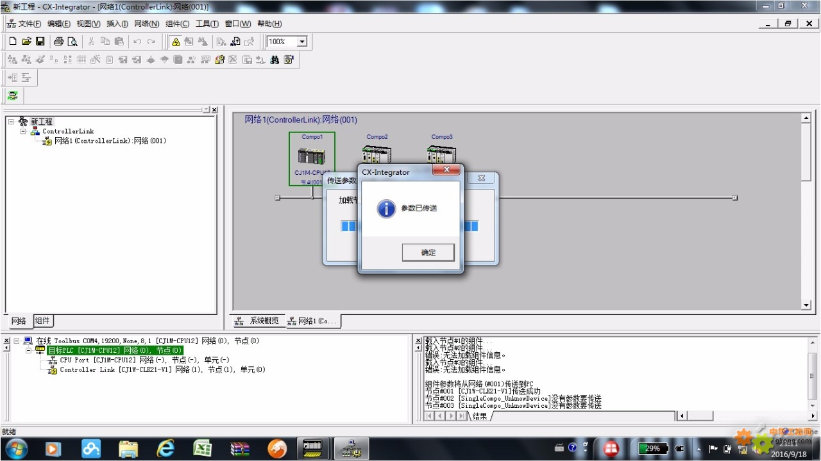Click the 就绪 status bar text
Screen dimensions: 821x461
click(9, 432)
